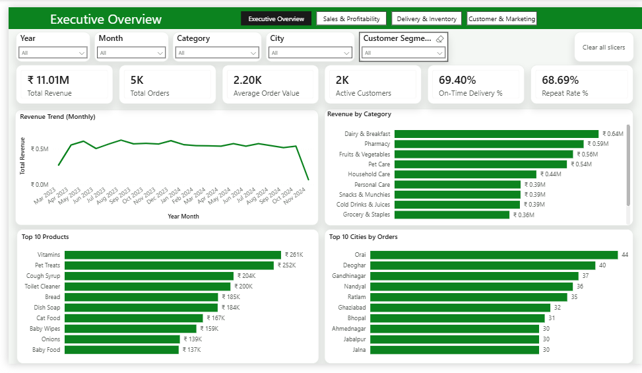The image size is (642, 373).
Task: Click the Revenue Trend (Monthly) title
Action: [57, 117]
